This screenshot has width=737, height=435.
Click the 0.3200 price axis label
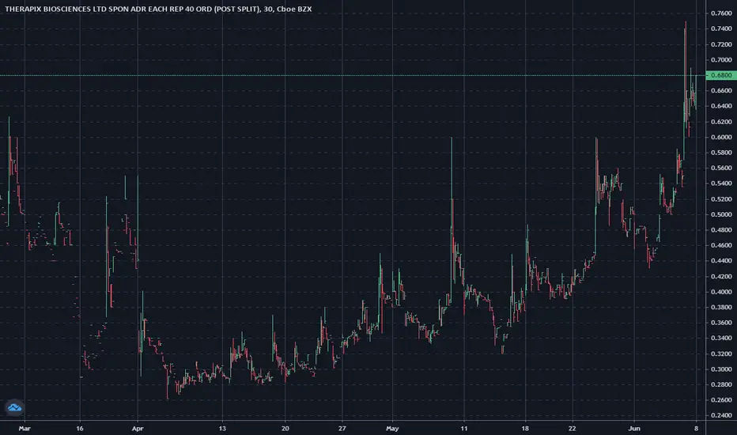[721, 354]
